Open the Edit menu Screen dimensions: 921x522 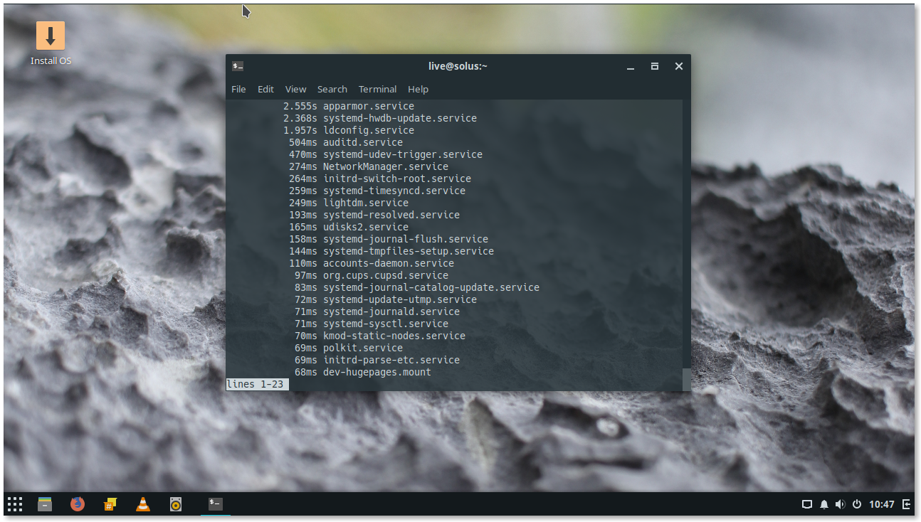click(265, 89)
